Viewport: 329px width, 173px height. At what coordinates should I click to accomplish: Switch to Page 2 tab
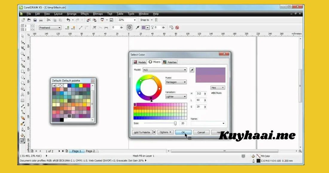pos(90,151)
